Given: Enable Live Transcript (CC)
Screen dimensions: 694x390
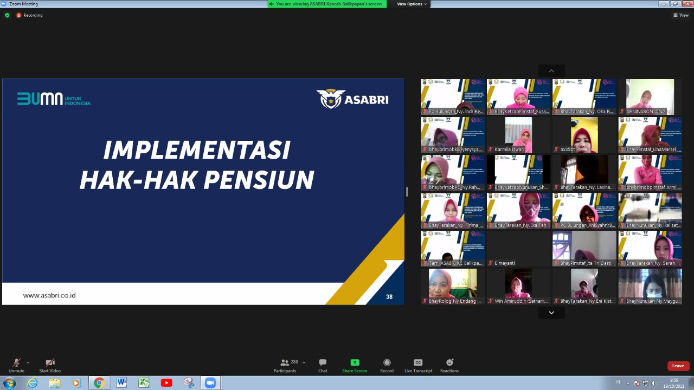Looking at the screenshot, I should (x=418, y=366).
